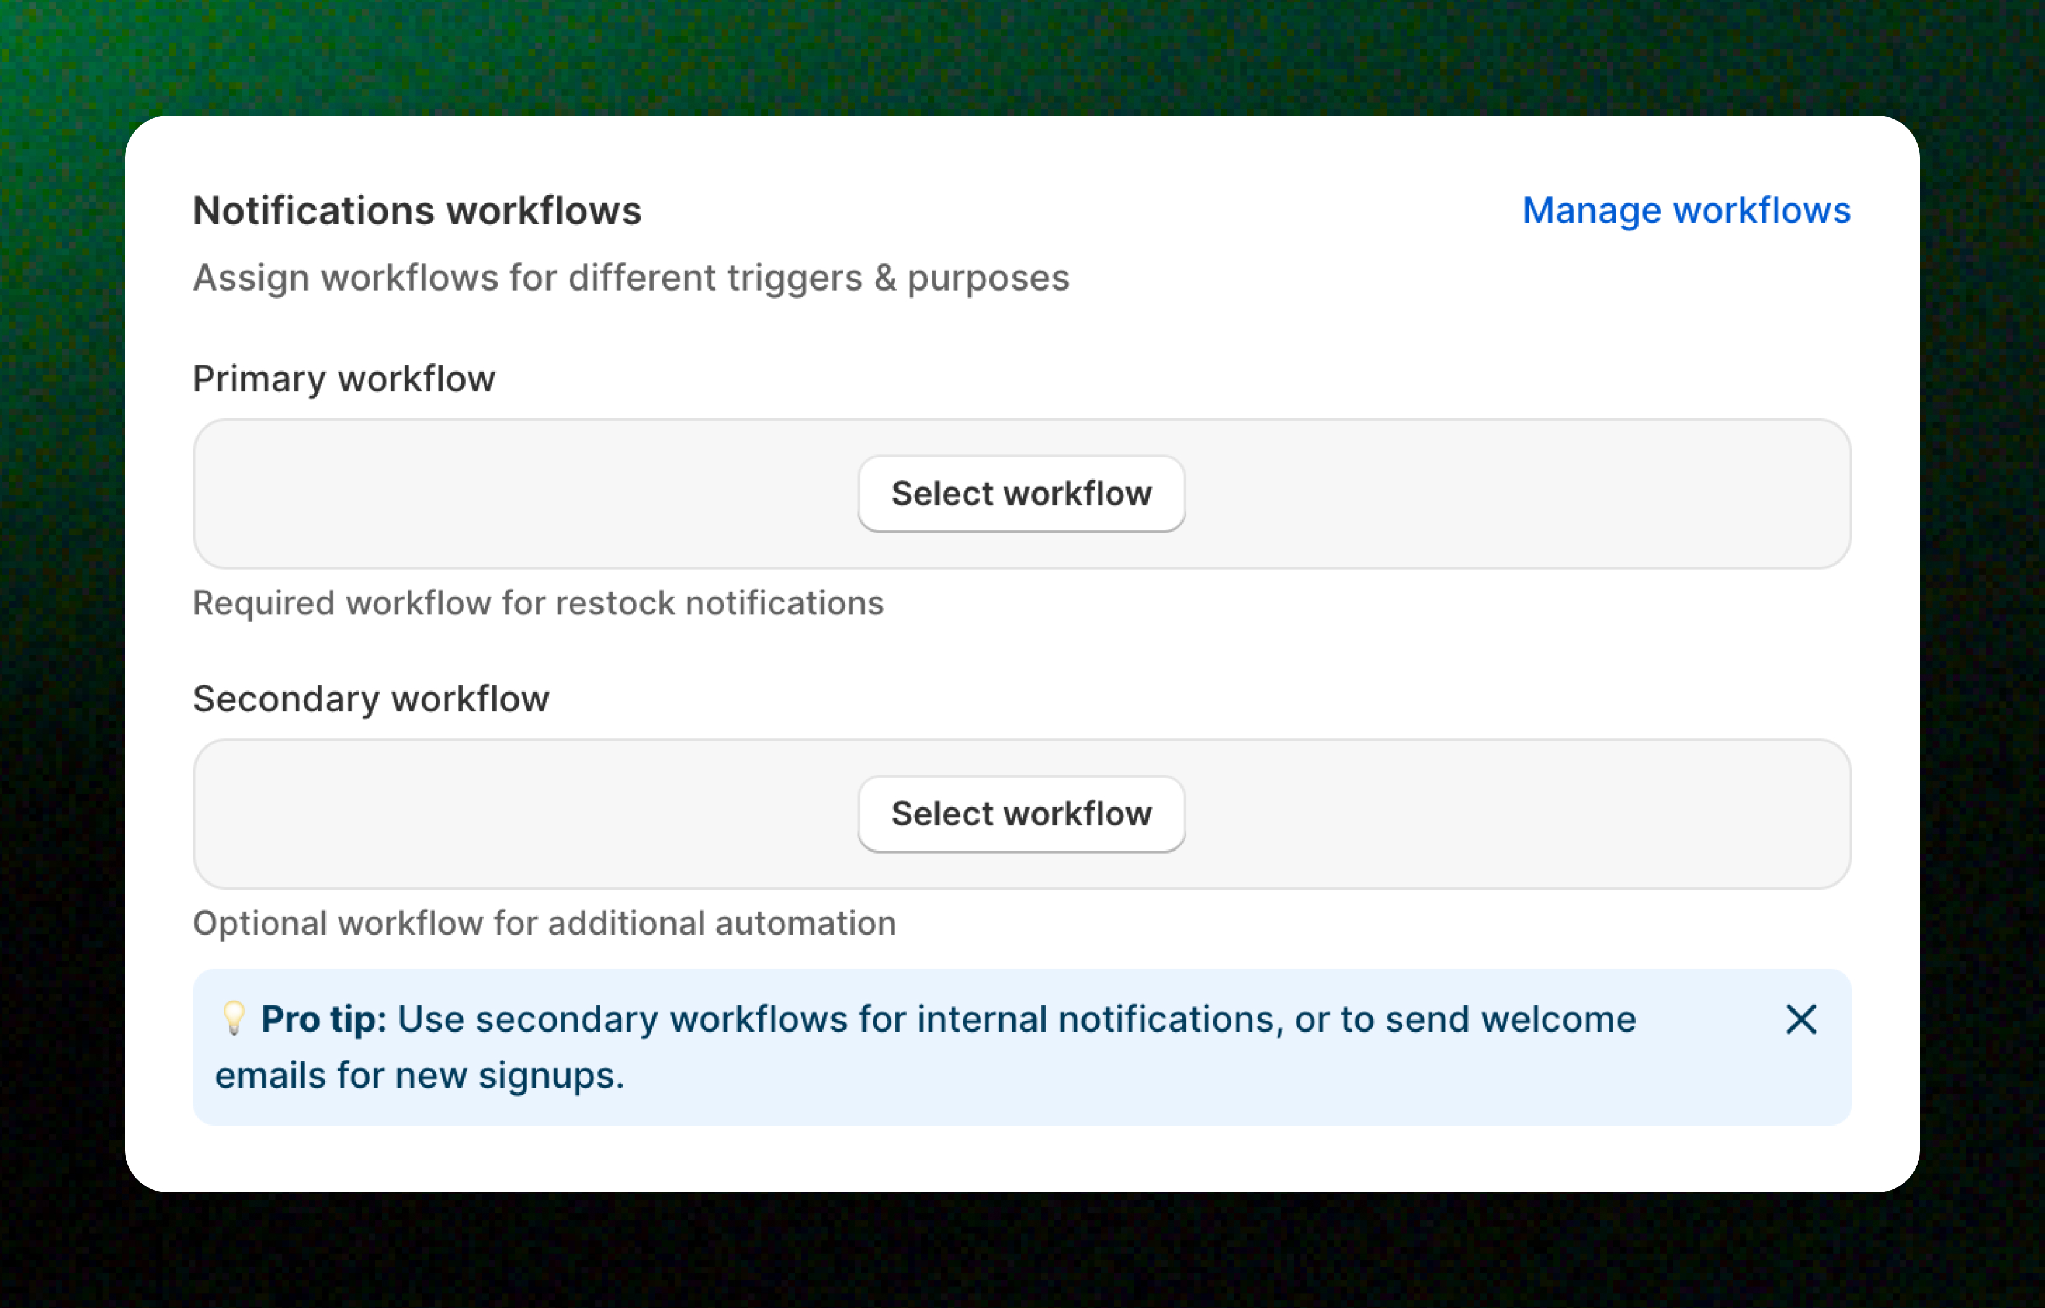Select workflow for Secondary workflow
The height and width of the screenshot is (1308, 2045).
(x=1021, y=813)
